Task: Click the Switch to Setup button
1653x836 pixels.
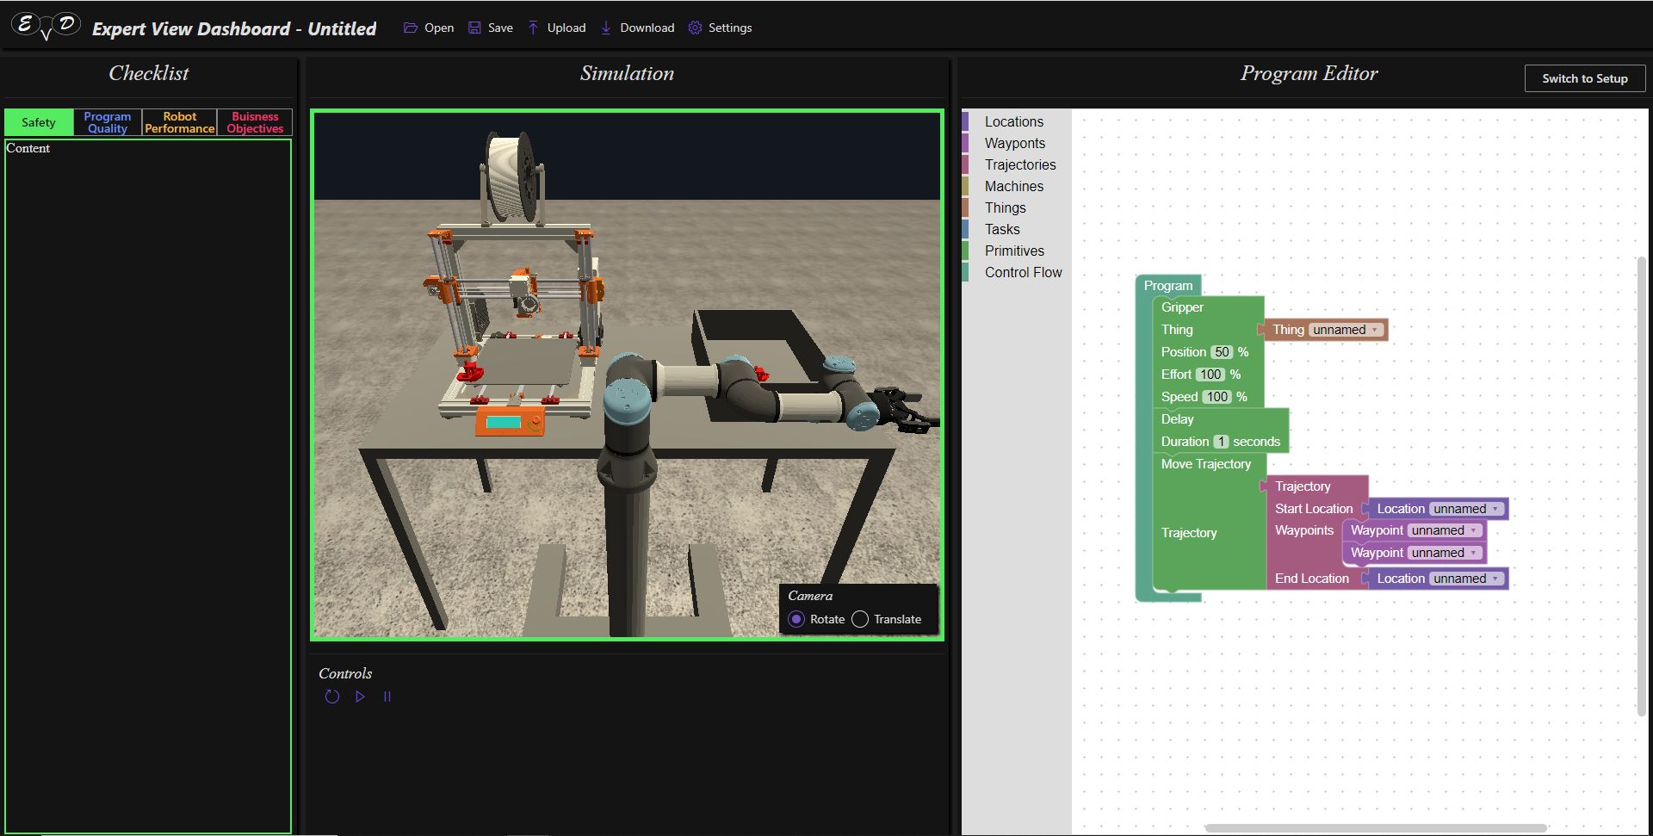Action: 1585,78
